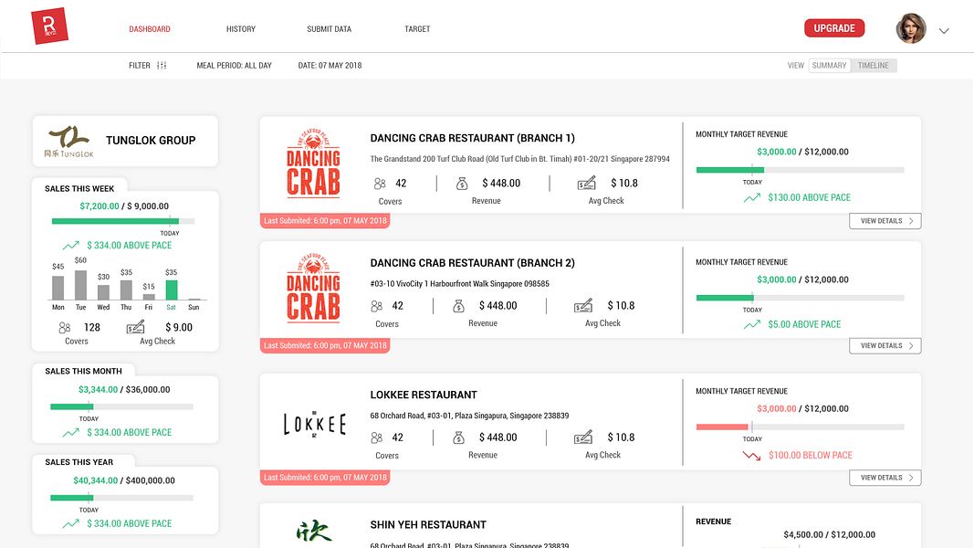This screenshot has height=548, width=974.
Task: Open the filter sliders icon
Action: pos(162,65)
